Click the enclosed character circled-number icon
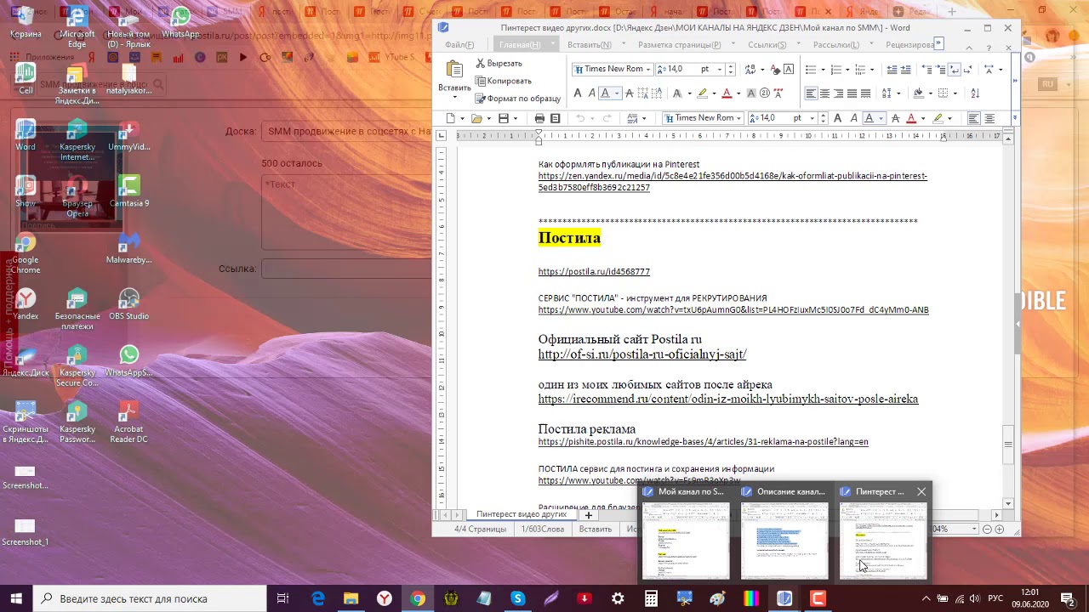Viewport: 1089px width, 612px height. 765,93
